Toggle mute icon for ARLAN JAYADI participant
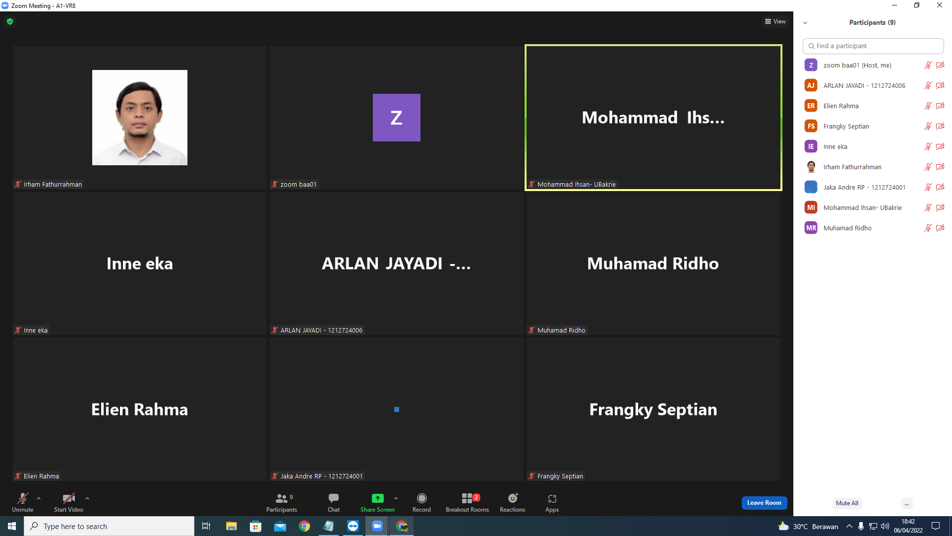Screen dimensions: 952x536 [928, 86]
